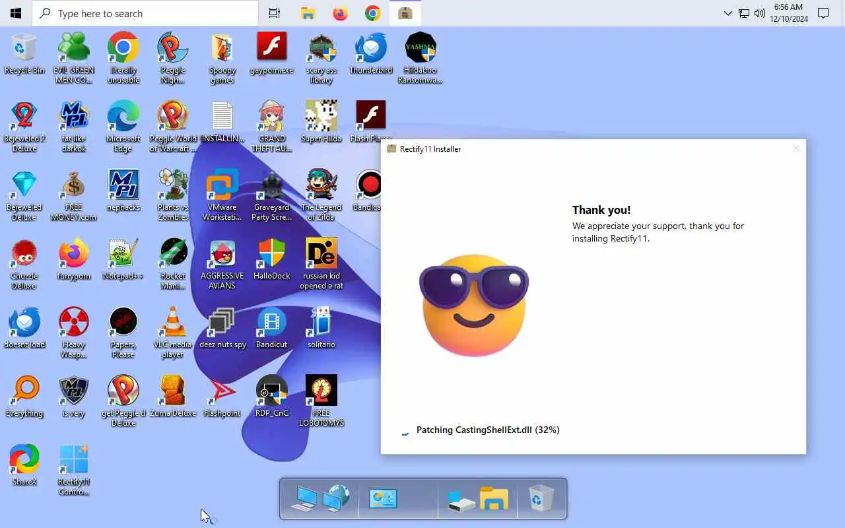This screenshot has width=845, height=528.
Task: Launch VLC media player shortcut
Action: (173, 333)
